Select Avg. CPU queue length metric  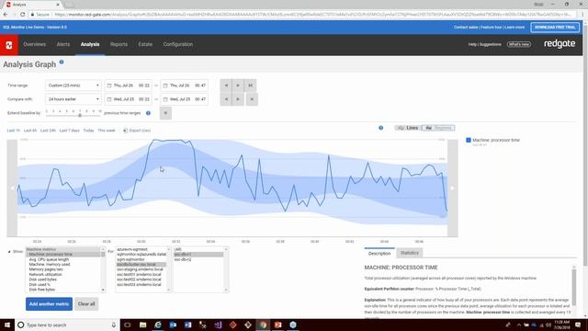tap(49, 259)
